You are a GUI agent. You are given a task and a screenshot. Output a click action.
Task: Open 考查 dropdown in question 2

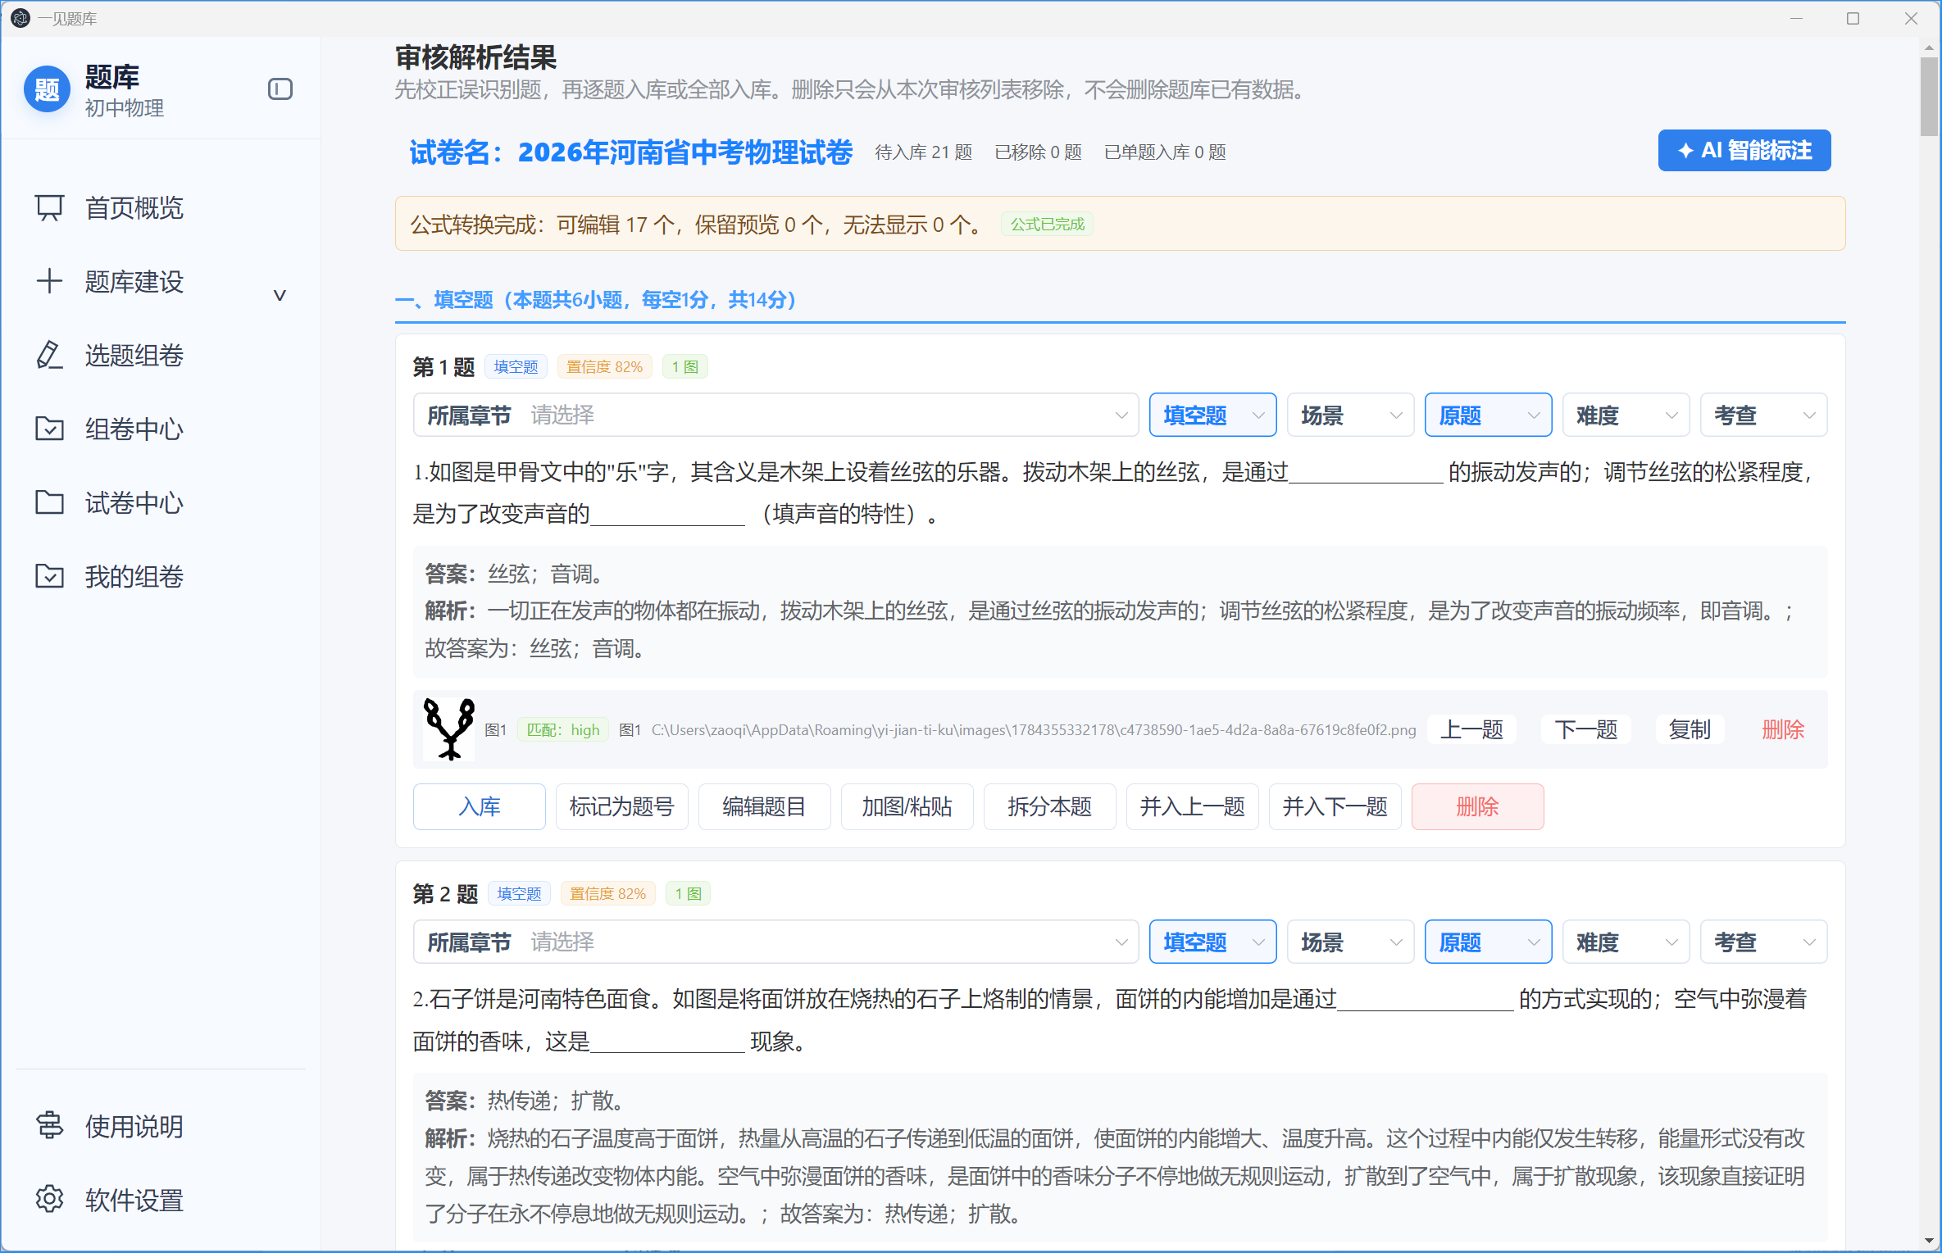[1763, 942]
